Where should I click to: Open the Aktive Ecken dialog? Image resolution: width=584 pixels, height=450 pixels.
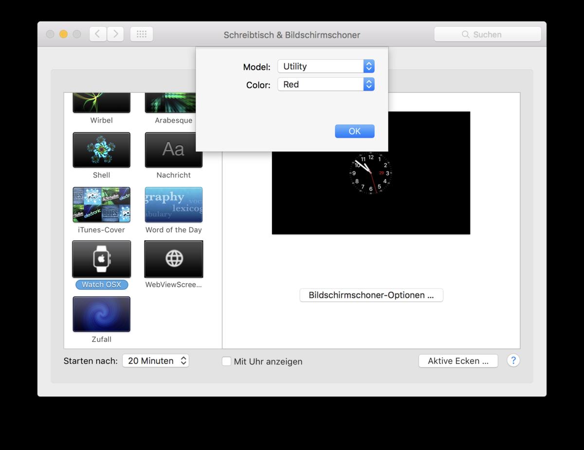click(458, 361)
